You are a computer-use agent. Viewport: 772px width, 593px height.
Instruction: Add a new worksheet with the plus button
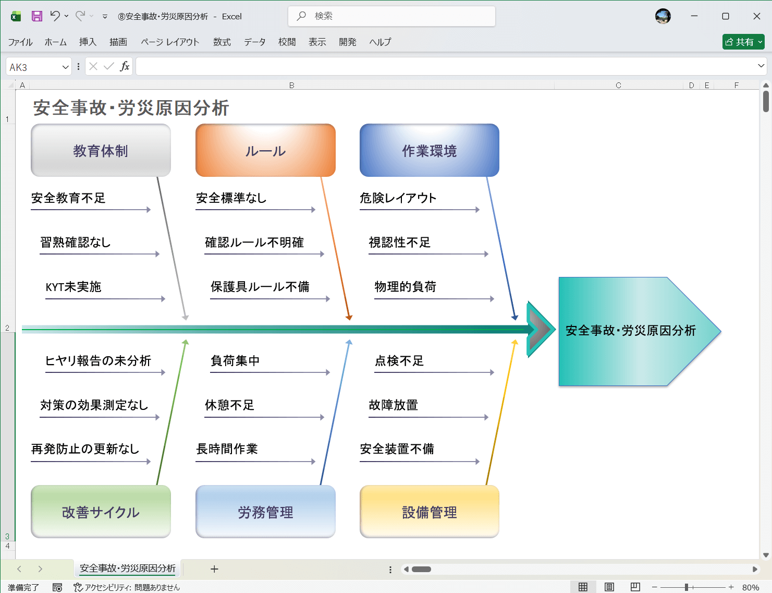point(214,569)
